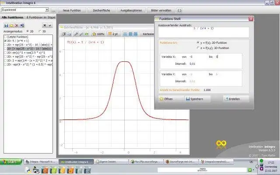Click the 100% zoom icon in the Zeichenfläche toolbar
Screen dimensions: 280x175
coord(98,34)
